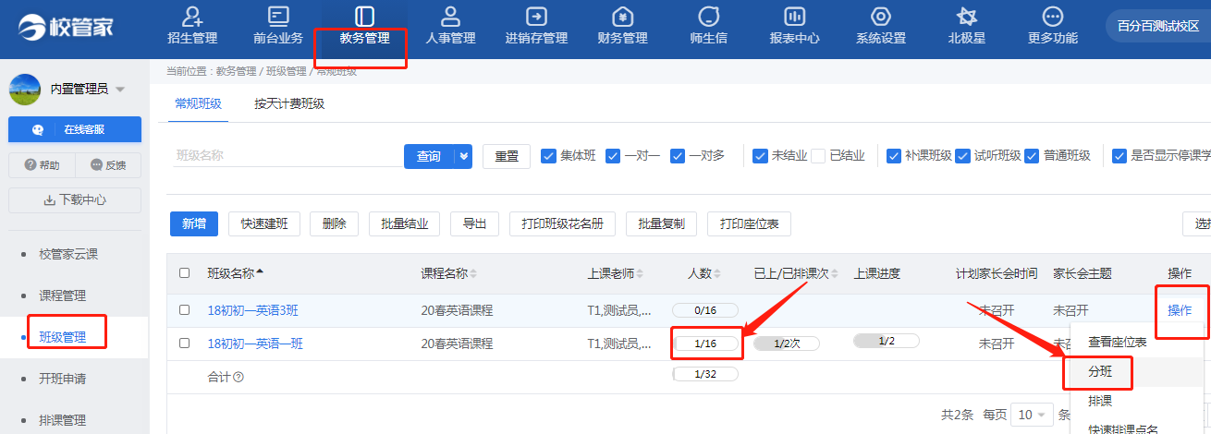Focus the 班级名称 search input field
The width and height of the screenshot is (1211, 434).
pyautogui.click(x=286, y=155)
